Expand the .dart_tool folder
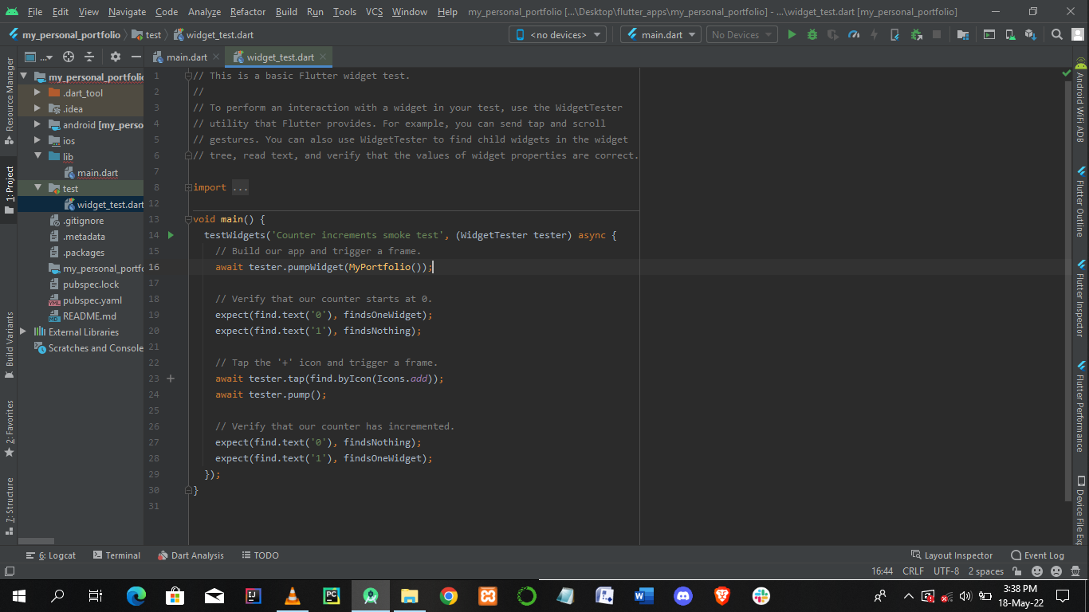This screenshot has height=612, width=1089. coord(37,92)
